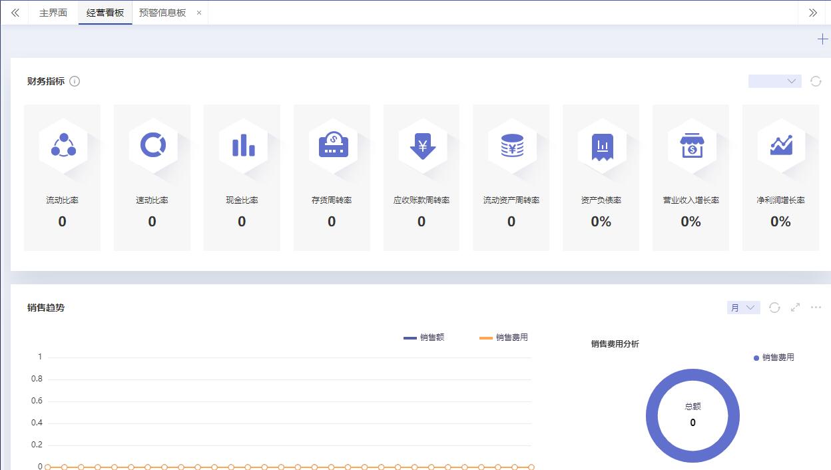Toggle the 销售费用 donut chart legend
The width and height of the screenshot is (831, 470).
point(774,357)
